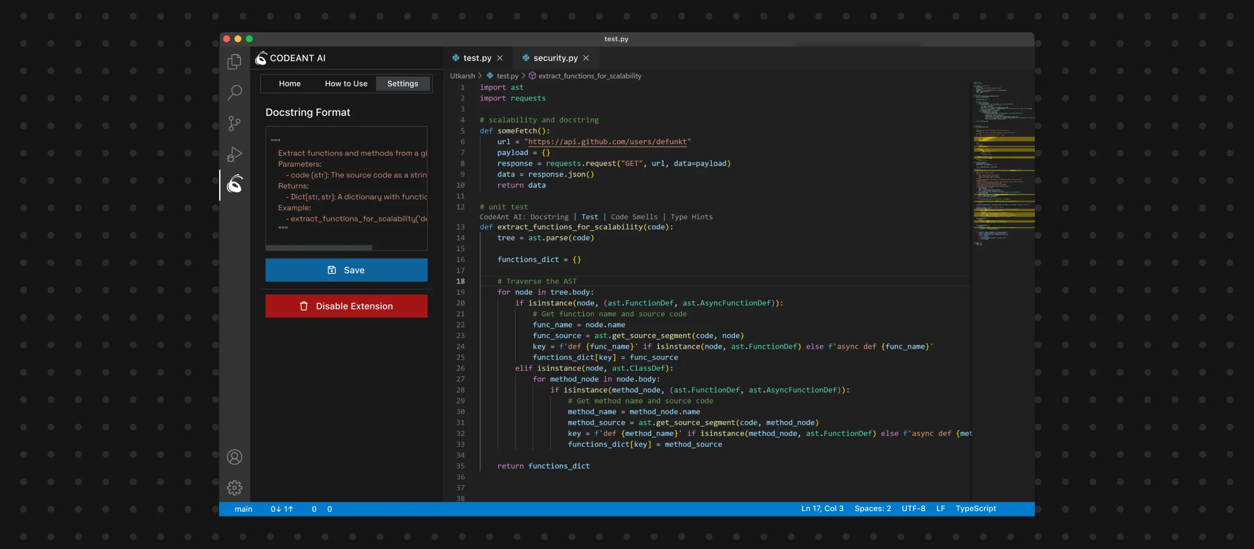The height and width of the screenshot is (549, 1254).
Task: Click the "Parameters:" line in docstring box
Action: tap(299, 164)
